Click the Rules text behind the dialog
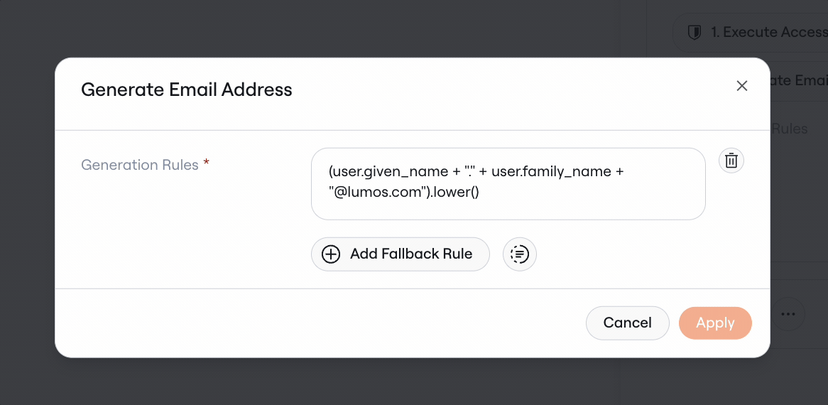The height and width of the screenshot is (405, 828). 790,129
